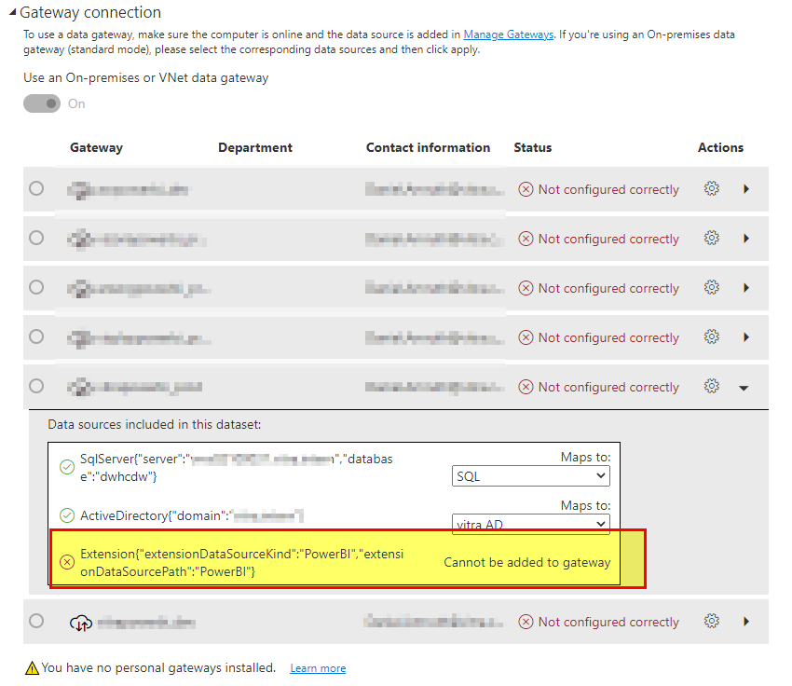Viewport: 792px width, 686px height.
Task: Select the radio button of the expanded gateway row
Action: coord(36,386)
